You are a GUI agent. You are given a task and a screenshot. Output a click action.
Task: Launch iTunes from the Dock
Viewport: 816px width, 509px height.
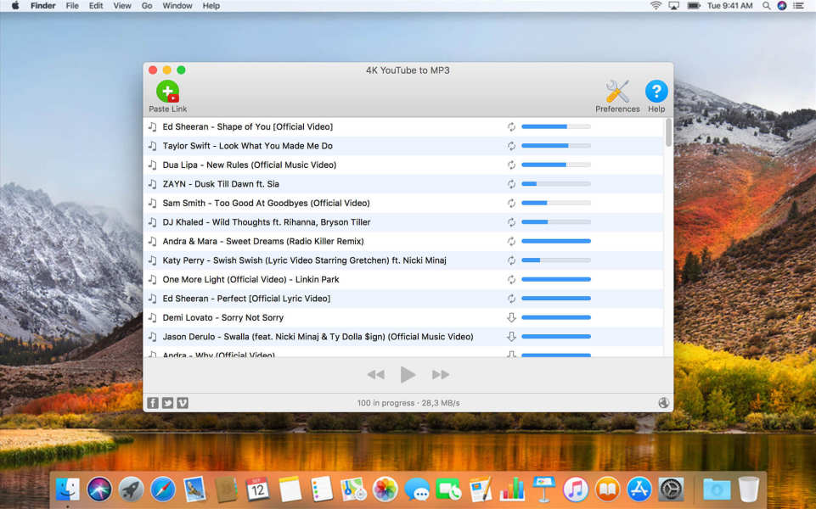click(x=576, y=489)
